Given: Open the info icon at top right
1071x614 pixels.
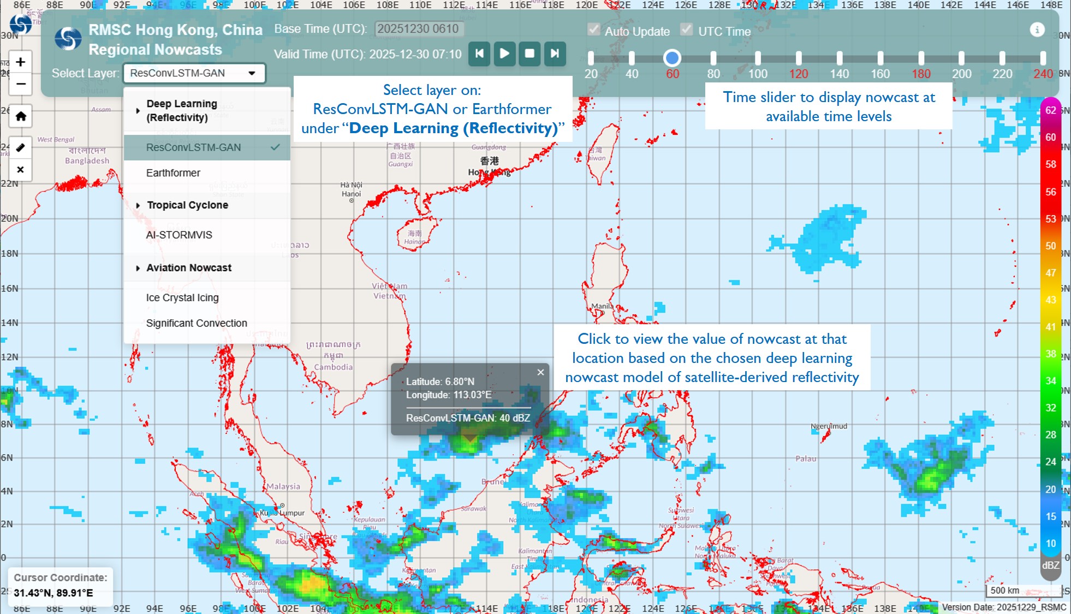Looking at the screenshot, I should click(x=1037, y=30).
